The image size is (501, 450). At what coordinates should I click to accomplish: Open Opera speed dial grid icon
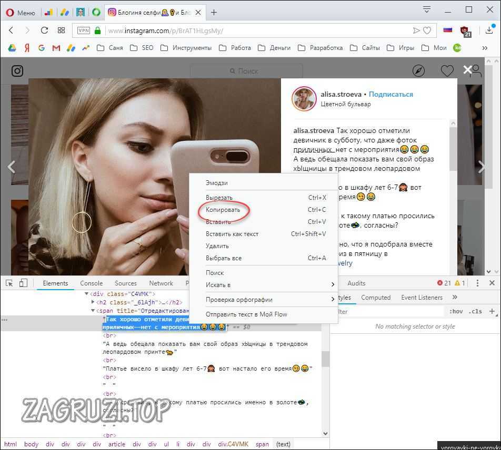click(x=62, y=30)
